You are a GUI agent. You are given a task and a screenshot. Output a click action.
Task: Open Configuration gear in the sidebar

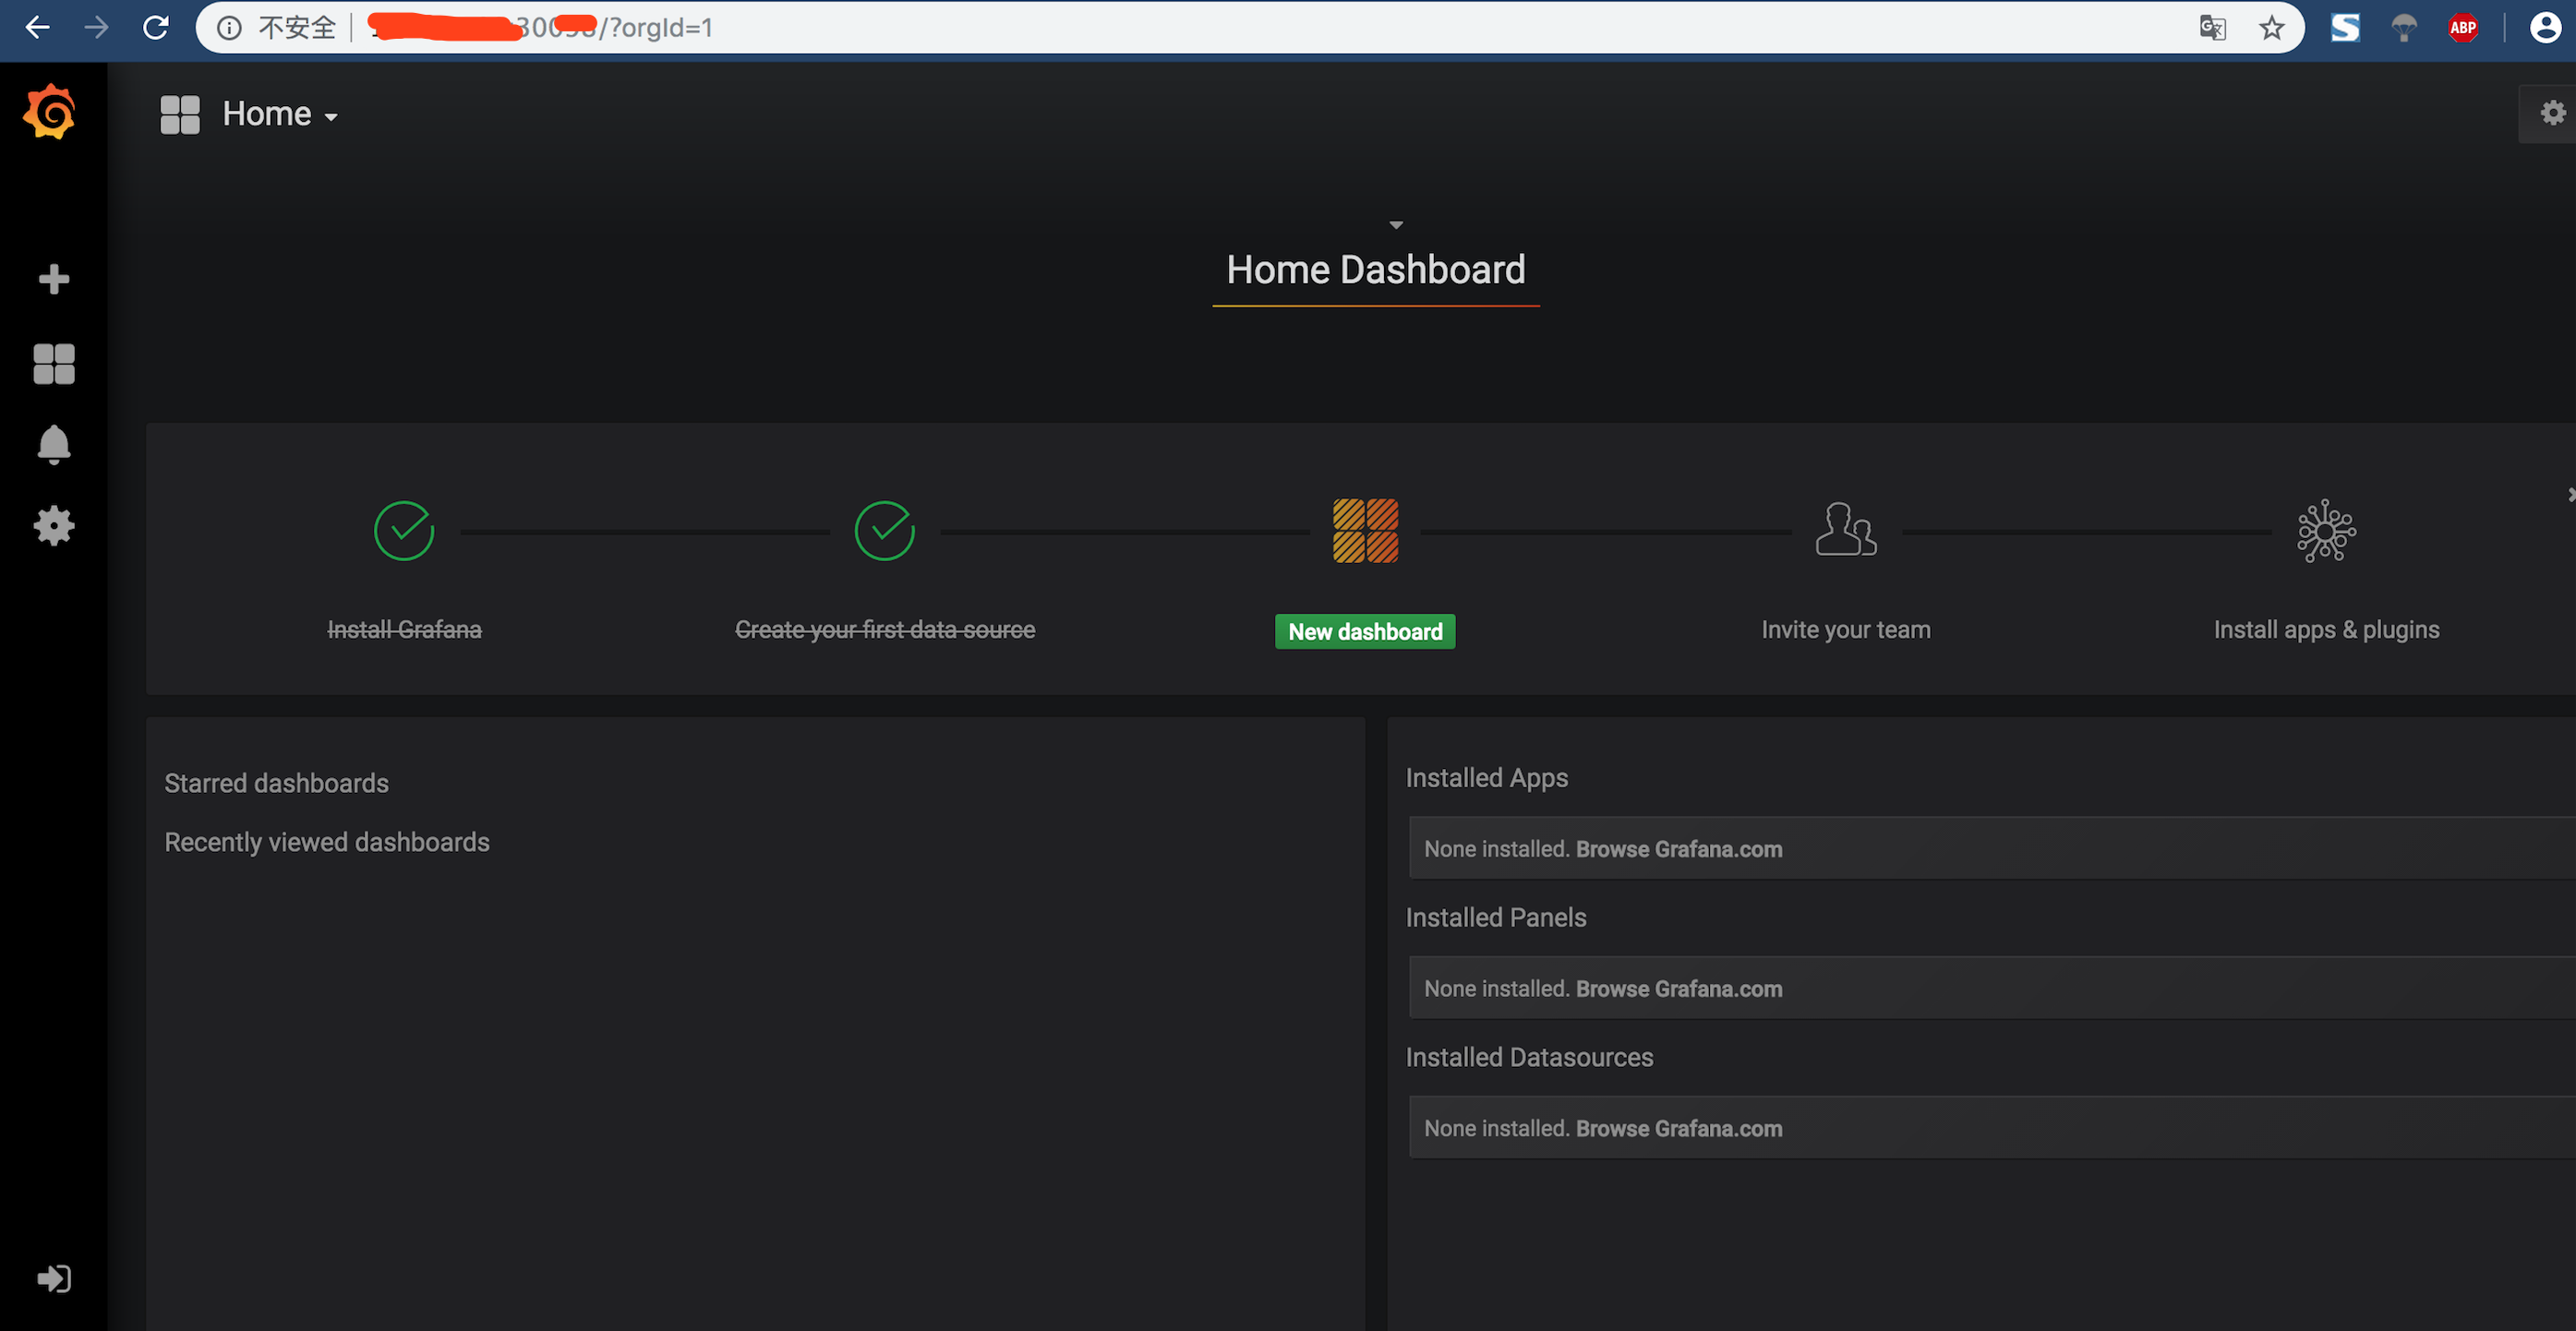54,526
